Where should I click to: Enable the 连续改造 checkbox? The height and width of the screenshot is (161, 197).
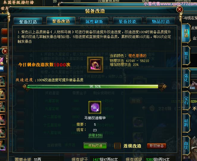tap(117, 146)
